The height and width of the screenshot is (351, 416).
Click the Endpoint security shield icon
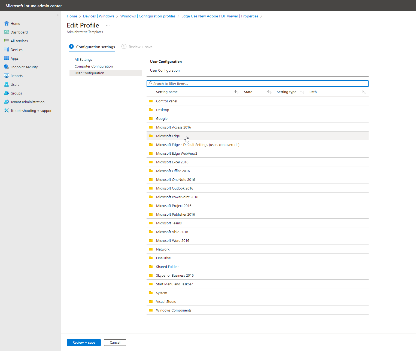click(7, 67)
